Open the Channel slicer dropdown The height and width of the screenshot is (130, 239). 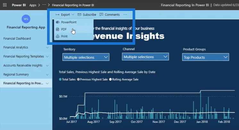[x=145, y=57]
